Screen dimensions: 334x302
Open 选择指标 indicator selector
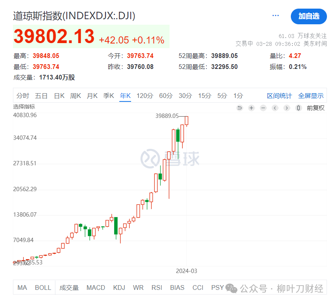pyautogui.click(x=24, y=107)
